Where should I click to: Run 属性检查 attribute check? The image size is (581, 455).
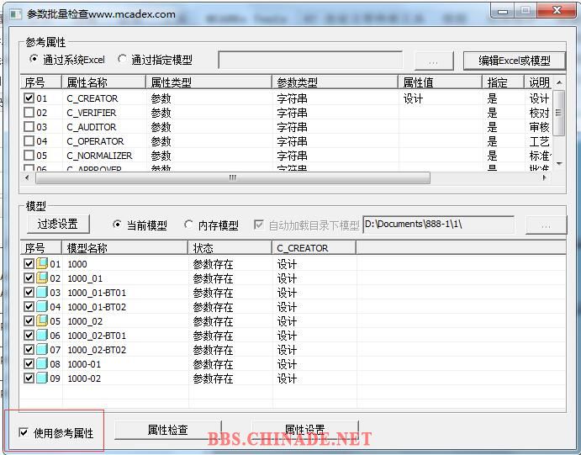coord(168,430)
